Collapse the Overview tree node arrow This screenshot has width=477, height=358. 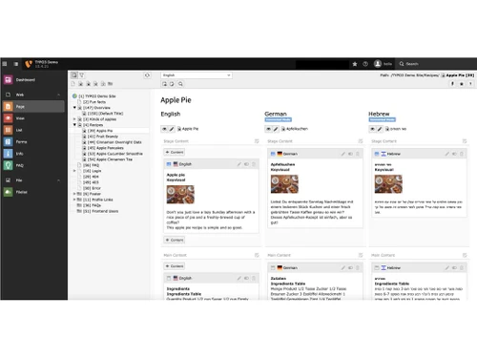click(x=74, y=108)
